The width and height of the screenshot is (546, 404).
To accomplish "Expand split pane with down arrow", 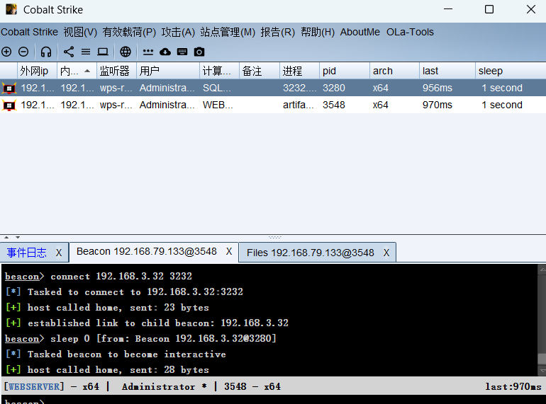I will coord(18,238).
